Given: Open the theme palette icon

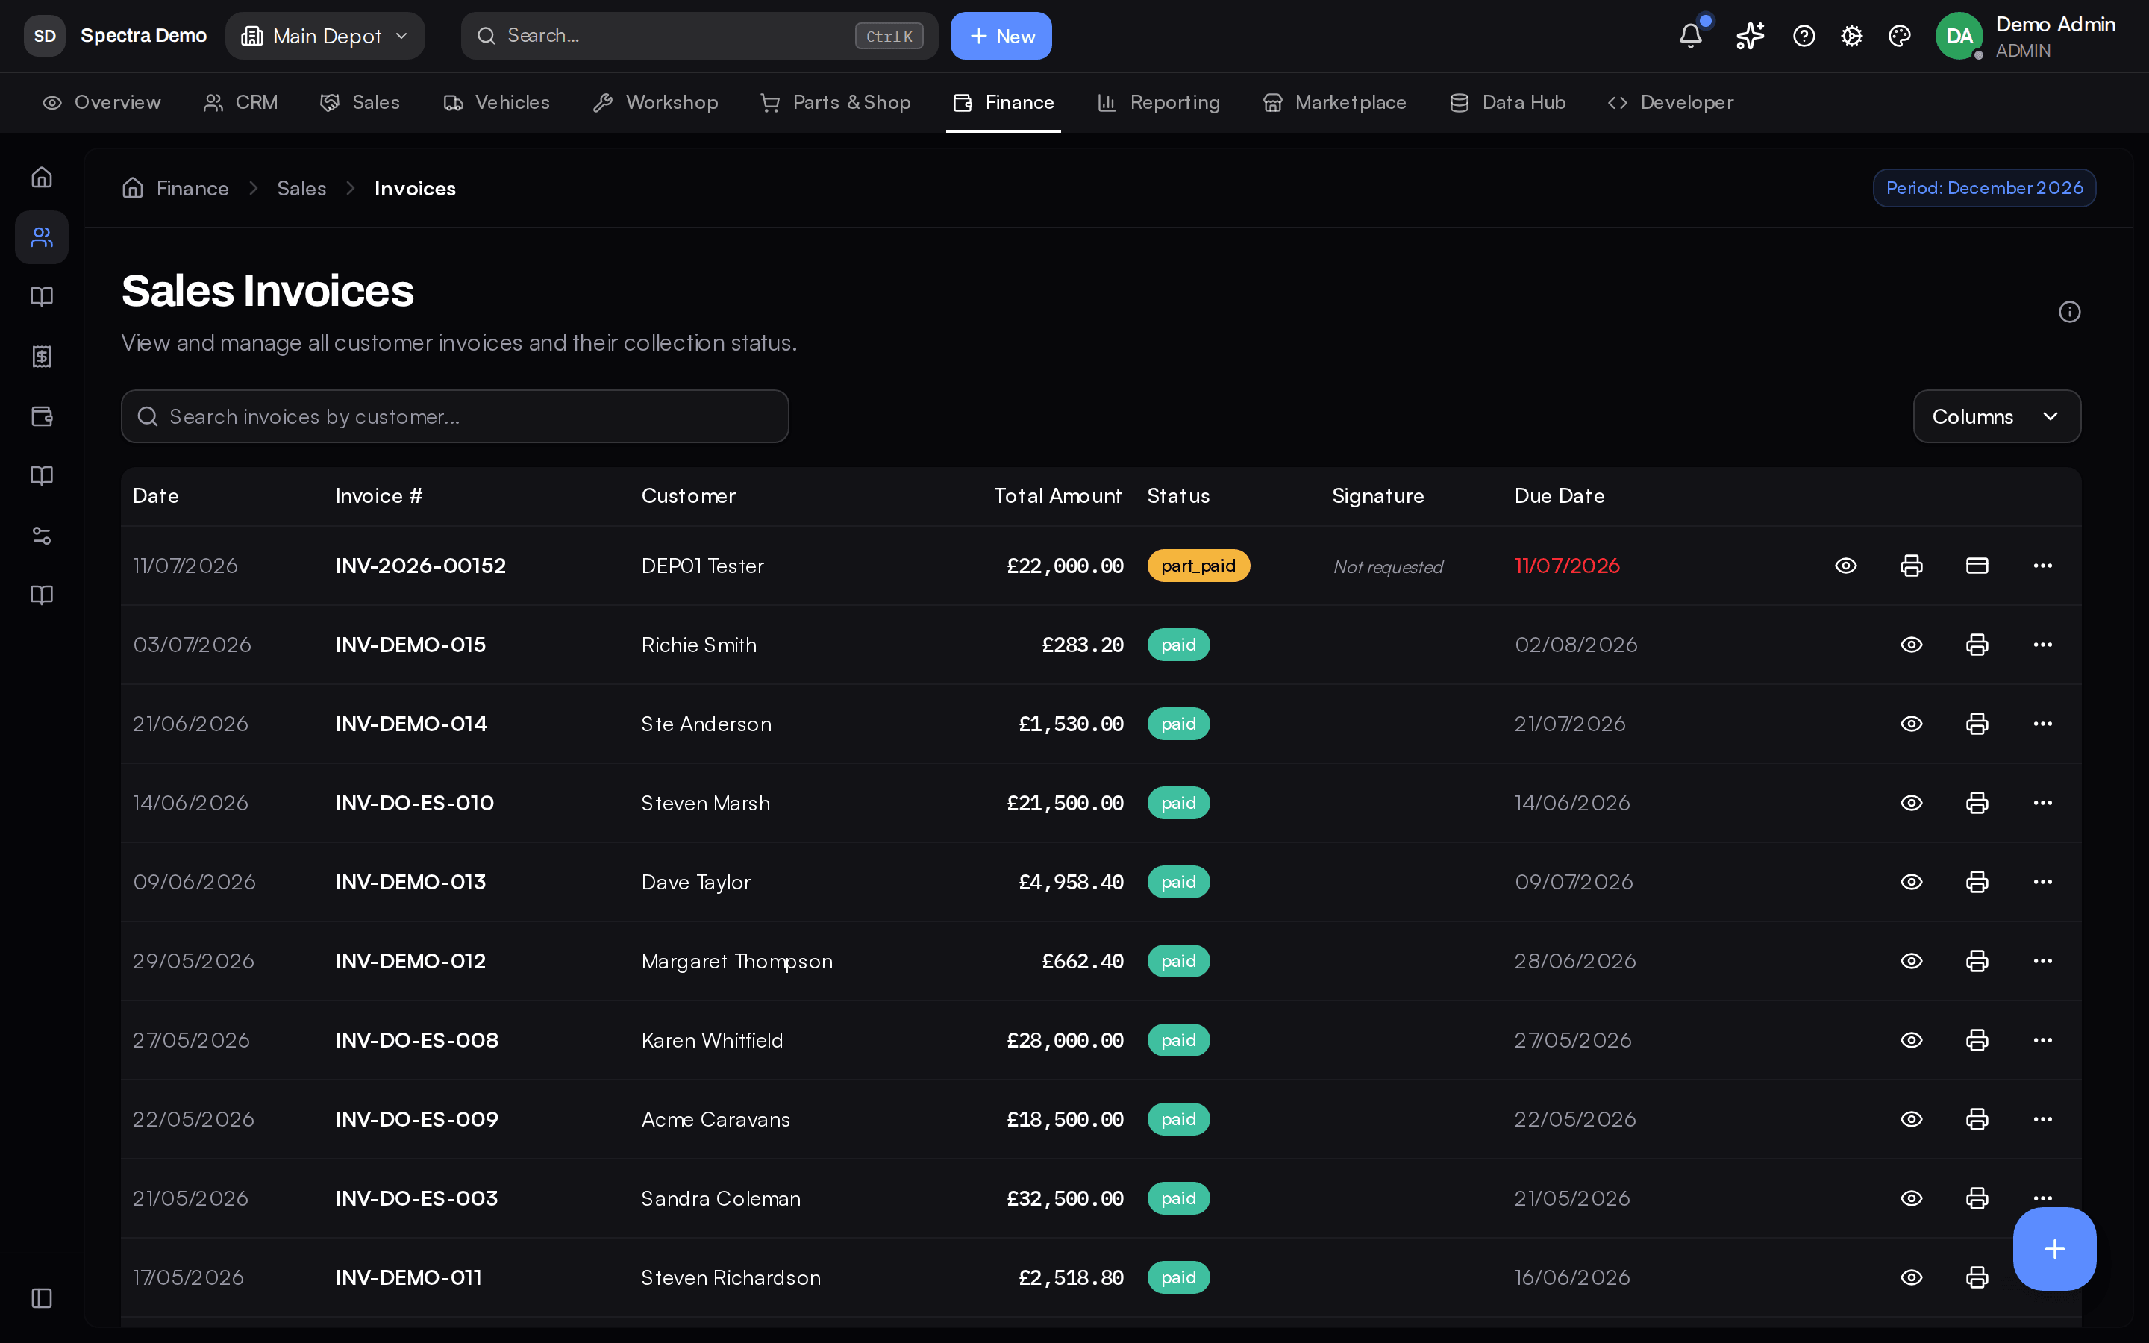Looking at the screenshot, I should [x=1900, y=36].
